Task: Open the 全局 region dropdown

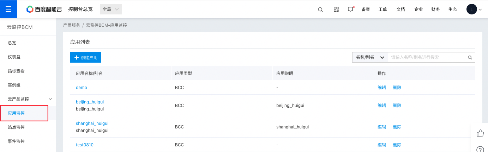Action: pos(110,9)
